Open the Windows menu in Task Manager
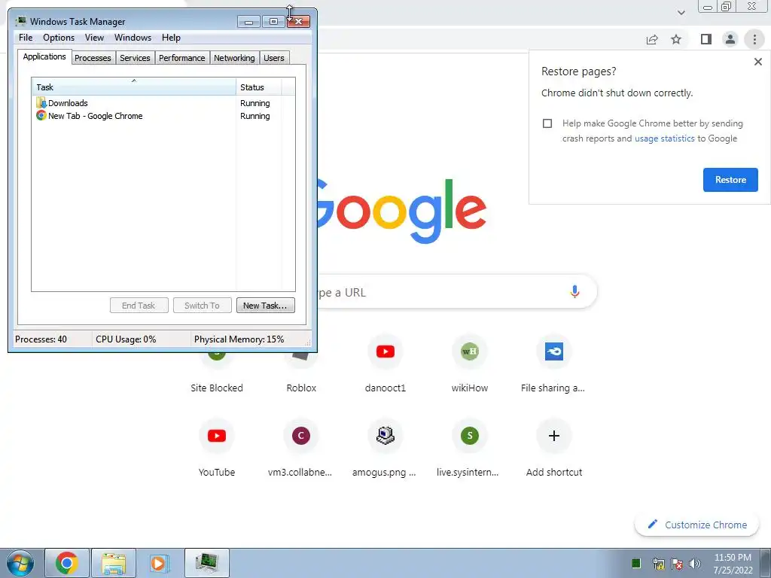The height and width of the screenshot is (578, 771). (x=133, y=38)
